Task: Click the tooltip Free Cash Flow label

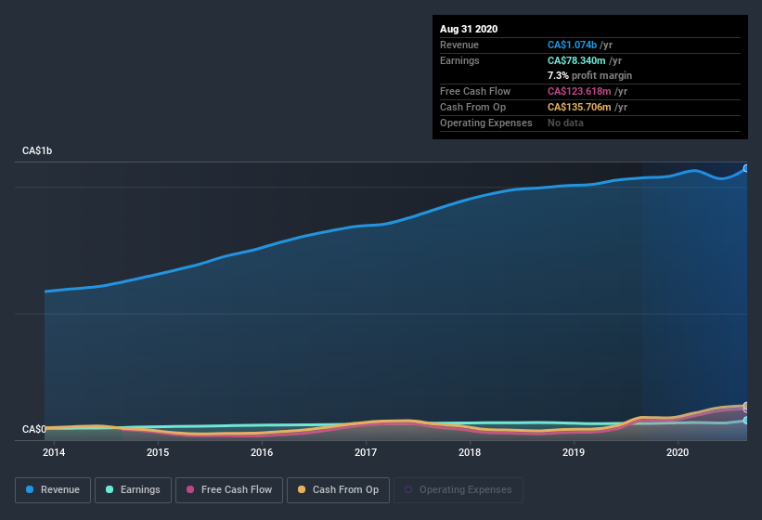Action: [x=475, y=91]
